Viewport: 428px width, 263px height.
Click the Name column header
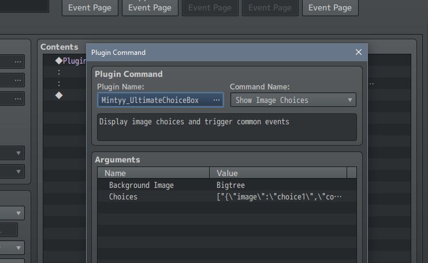pos(154,173)
